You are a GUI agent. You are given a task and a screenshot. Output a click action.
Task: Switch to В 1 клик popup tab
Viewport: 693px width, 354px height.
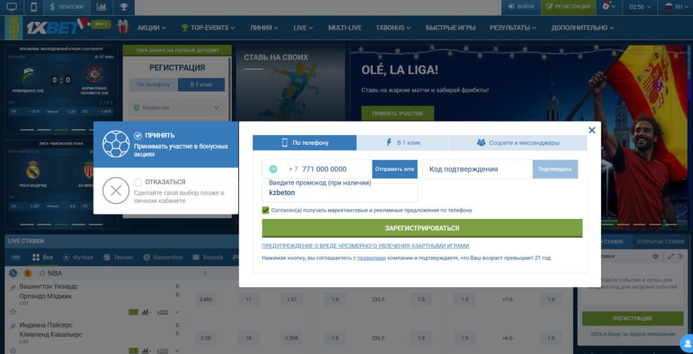point(403,143)
